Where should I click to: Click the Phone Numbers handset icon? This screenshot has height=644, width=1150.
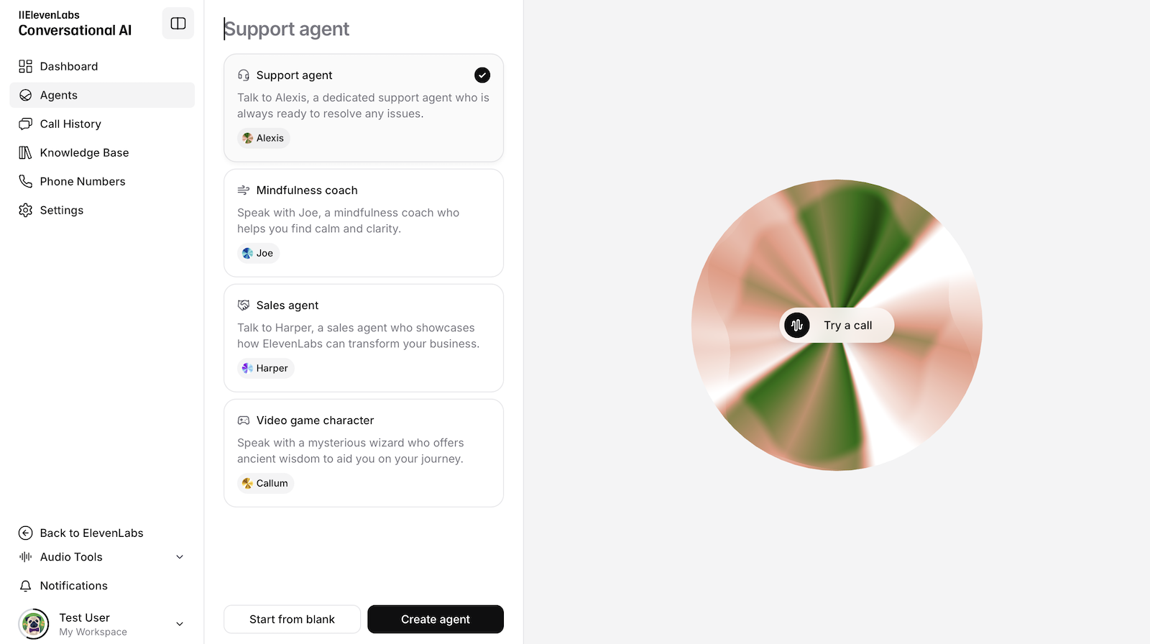click(25, 181)
